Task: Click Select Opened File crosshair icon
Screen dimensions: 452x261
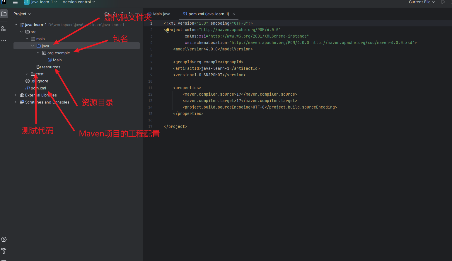Action: tap(107, 14)
